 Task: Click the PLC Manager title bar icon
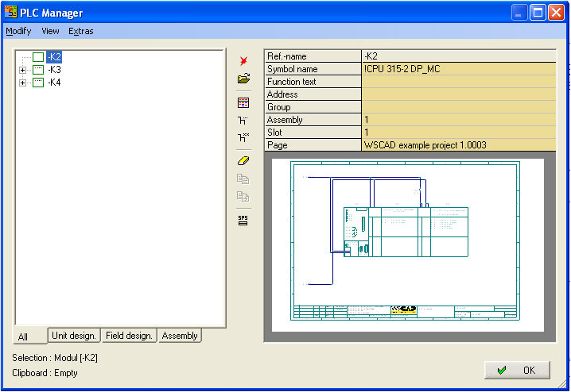tap(10, 12)
